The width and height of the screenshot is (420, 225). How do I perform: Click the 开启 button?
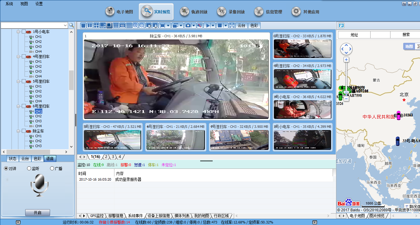click(x=37, y=213)
